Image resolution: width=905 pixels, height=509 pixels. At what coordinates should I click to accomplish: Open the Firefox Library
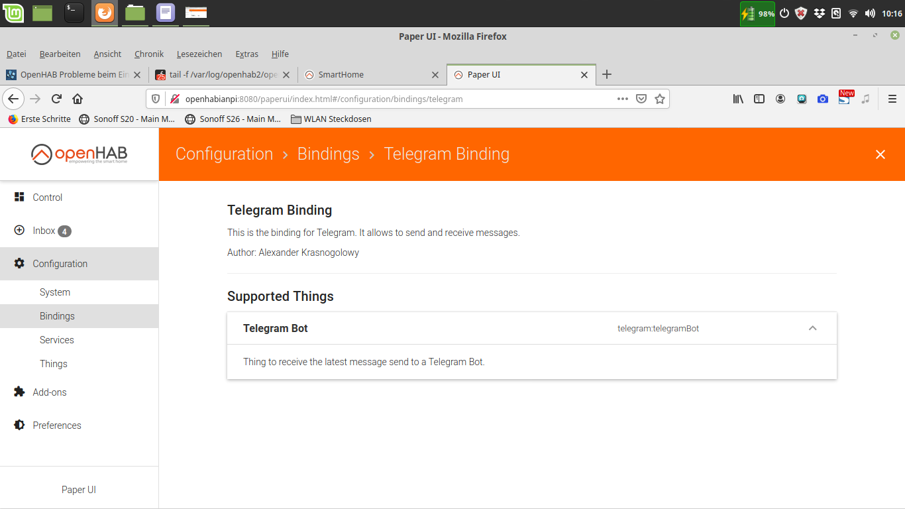pyautogui.click(x=738, y=99)
